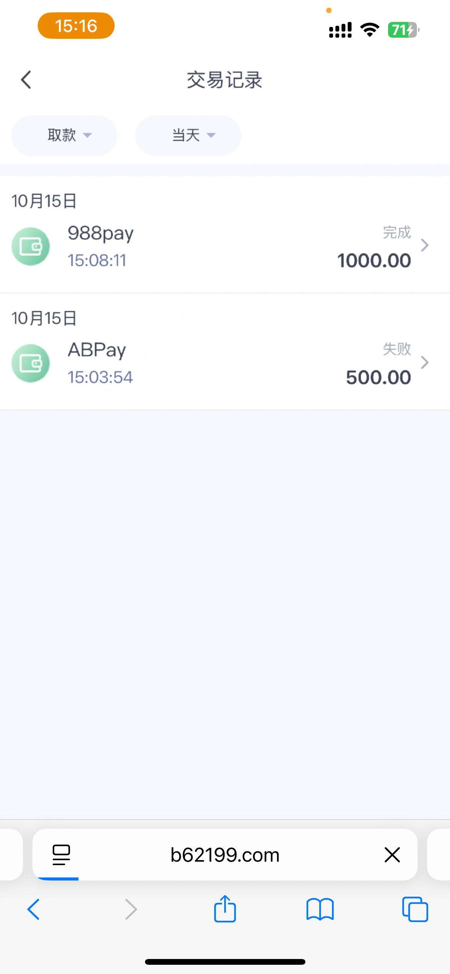Tap the 500.00 failed amount
Screen dimensions: 450x974
coord(378,378)
